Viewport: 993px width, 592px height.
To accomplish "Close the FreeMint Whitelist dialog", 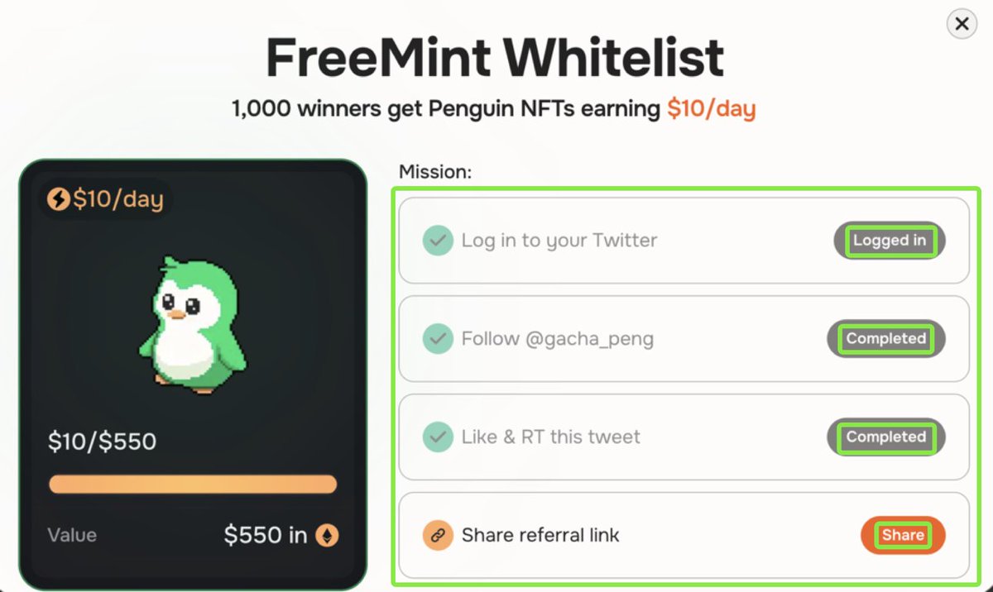I will click(x=962, y=24).
